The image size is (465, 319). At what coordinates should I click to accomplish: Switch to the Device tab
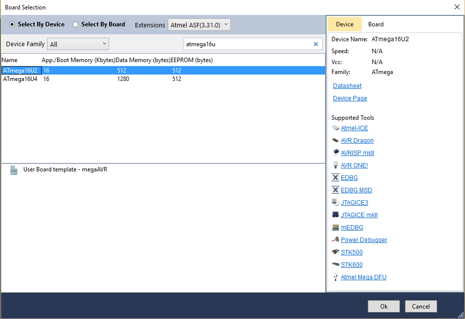pos(344,24)
